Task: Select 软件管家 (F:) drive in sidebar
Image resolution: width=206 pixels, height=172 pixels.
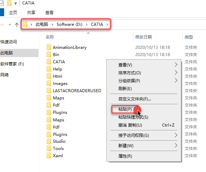Action: click(x=12, y=64)
